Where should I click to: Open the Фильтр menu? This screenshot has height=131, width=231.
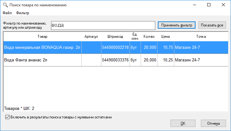pos(22,13)
